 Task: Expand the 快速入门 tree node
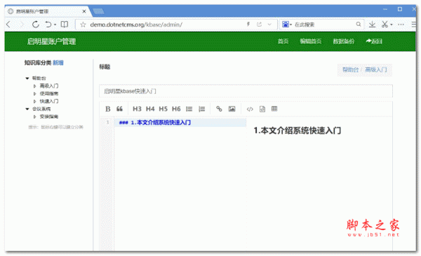(x=34, y=102)
